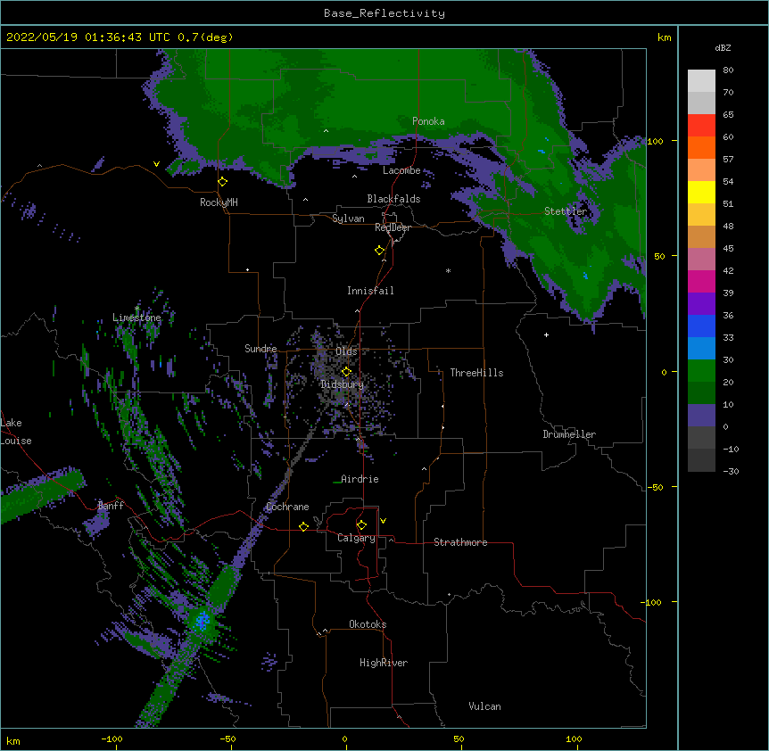Click the -50 tick on the bottom axis

[x=227, y=739]
